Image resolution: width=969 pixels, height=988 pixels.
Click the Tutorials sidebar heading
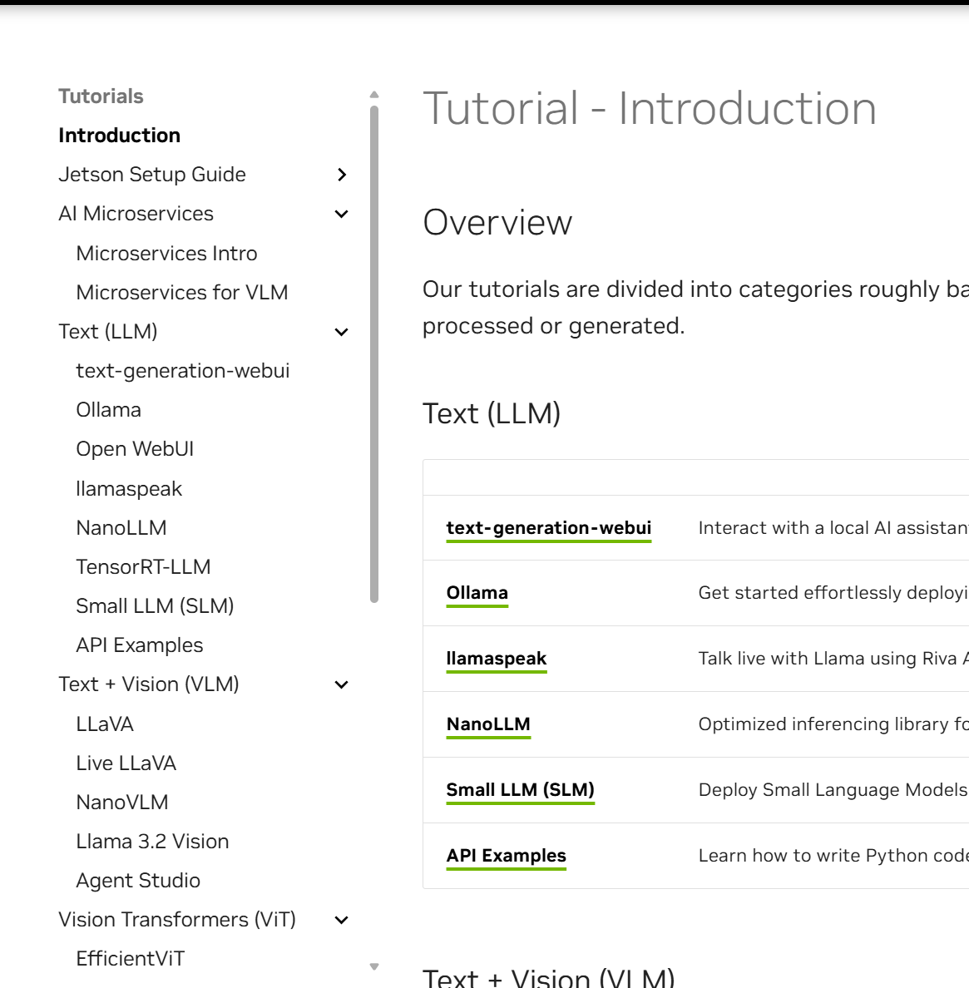pos(101,96)
